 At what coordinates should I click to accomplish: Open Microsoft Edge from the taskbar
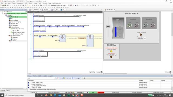[55, 95]
